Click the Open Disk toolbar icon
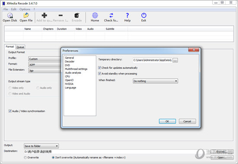 (10, 15)
